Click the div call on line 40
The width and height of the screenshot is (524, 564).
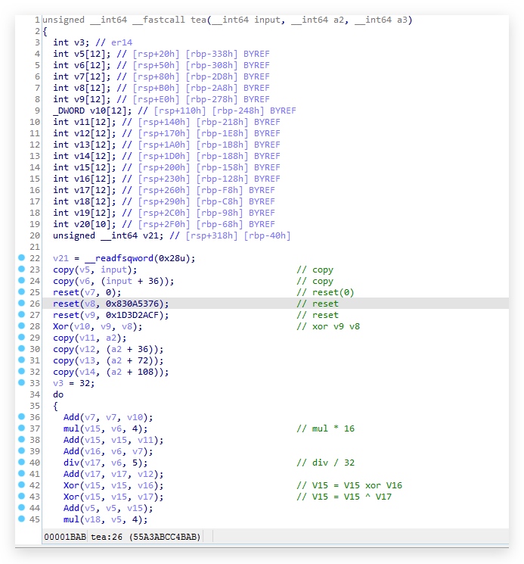(71, 463)
